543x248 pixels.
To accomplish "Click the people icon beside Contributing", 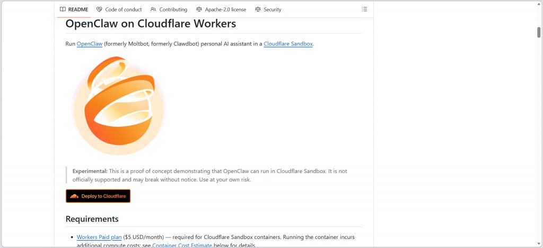I will [x=153, y=9].
